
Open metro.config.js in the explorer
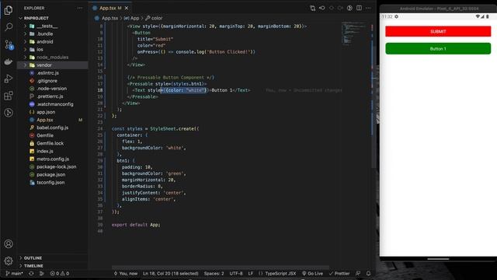click(x=53, y=159)
